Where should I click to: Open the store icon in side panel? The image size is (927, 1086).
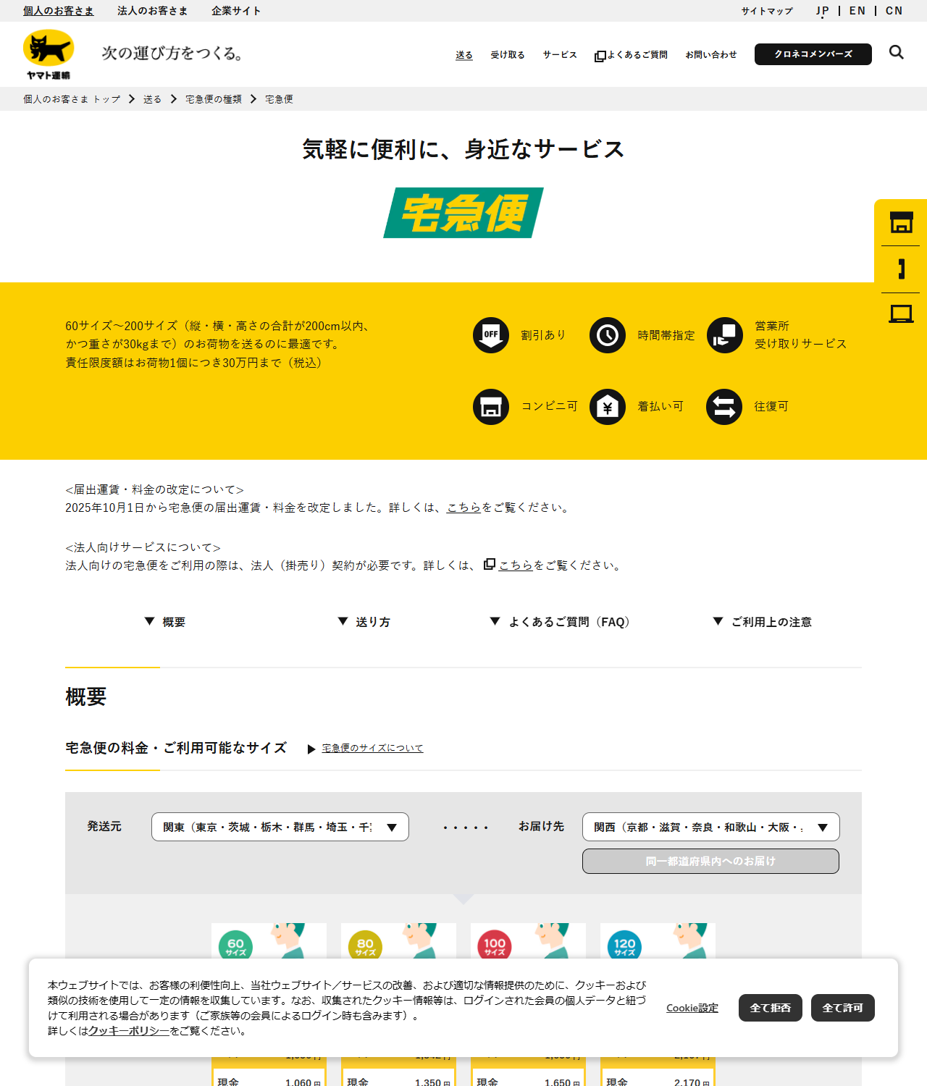coord(901,222)
